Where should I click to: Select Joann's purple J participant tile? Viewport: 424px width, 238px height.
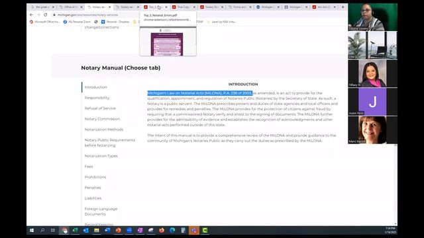[372, 102]
